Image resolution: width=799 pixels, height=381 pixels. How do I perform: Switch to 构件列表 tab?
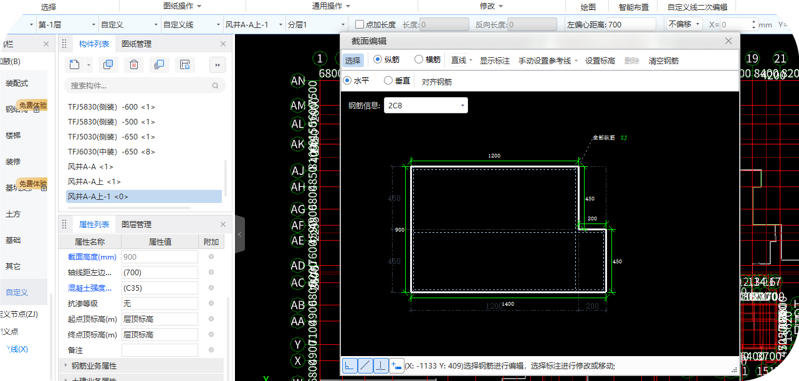pos(94,44)
